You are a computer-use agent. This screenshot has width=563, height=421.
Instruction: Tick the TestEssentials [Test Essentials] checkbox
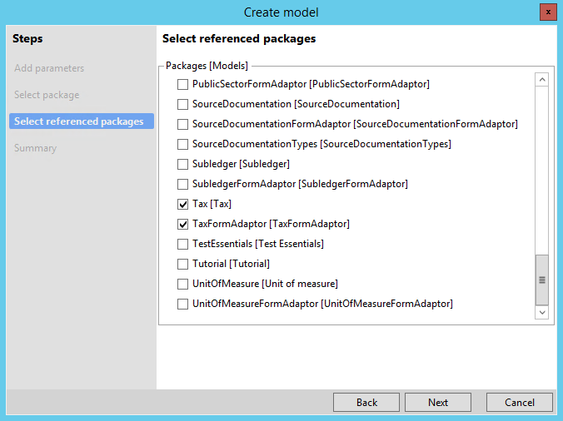(x=182, y=245)
